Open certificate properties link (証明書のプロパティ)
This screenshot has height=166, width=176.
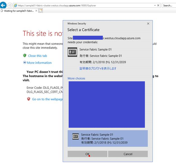tap(98, 68)
